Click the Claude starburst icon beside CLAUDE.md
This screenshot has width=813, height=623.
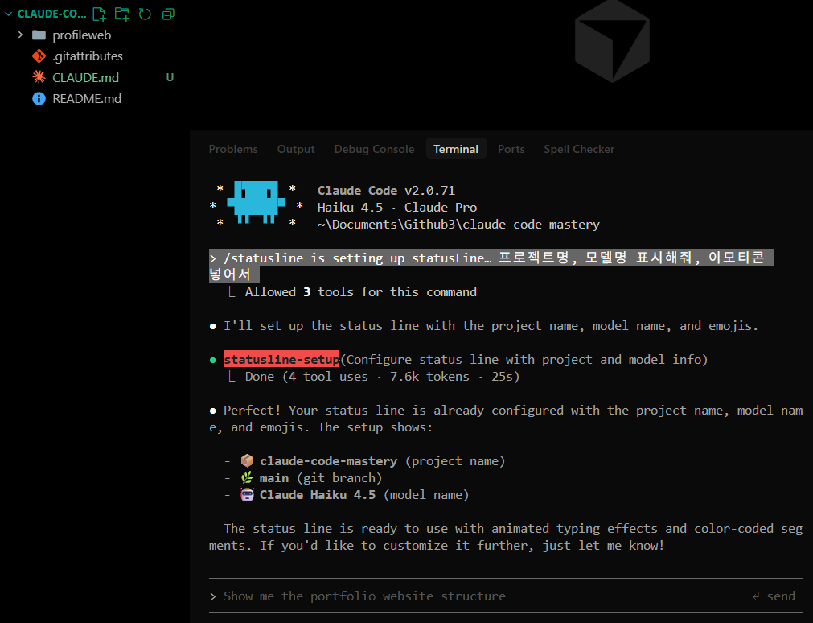coord(39,77)
